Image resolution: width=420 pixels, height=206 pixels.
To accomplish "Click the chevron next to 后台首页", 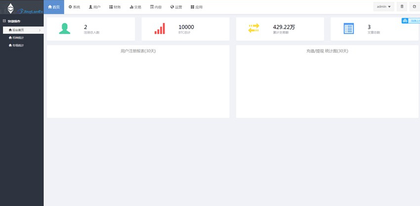I will pos(40,30).
